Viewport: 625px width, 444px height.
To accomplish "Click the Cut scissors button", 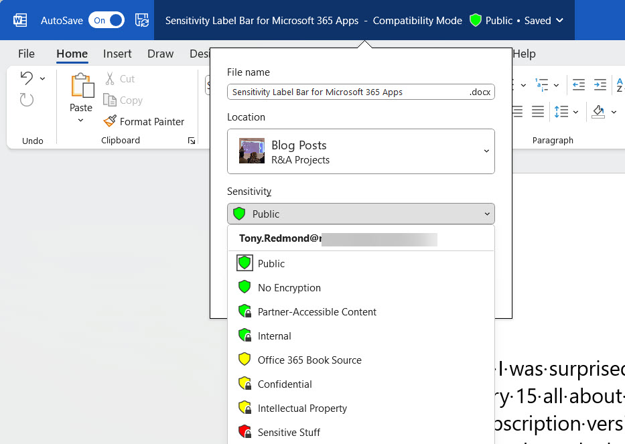I will coord(120,78).
